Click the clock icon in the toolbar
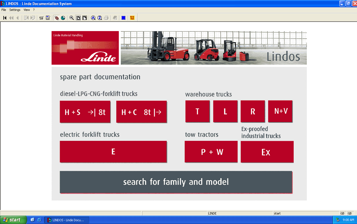 pyautogui.click(x=63, y=18)
